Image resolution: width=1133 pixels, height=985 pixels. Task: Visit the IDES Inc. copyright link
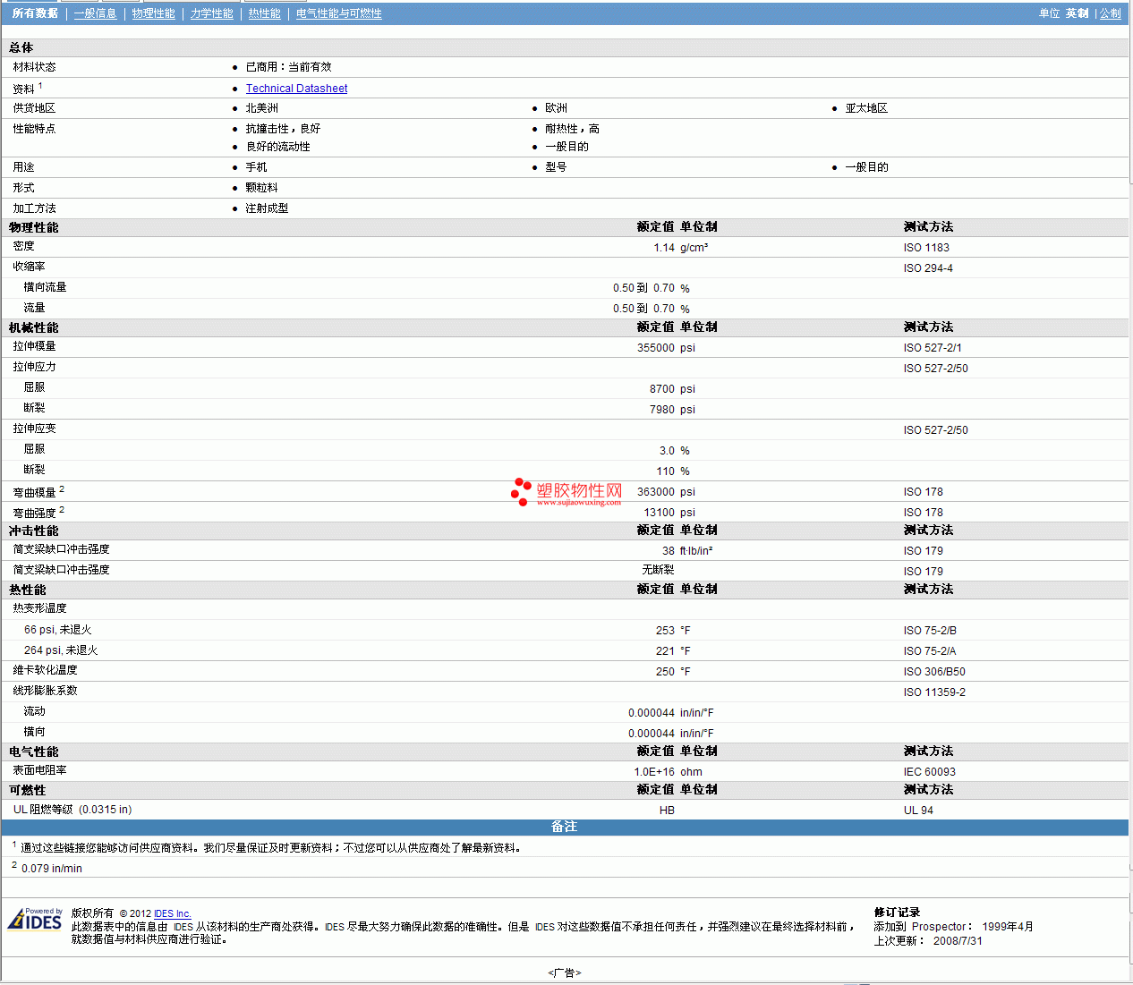click(x=172, y=913)
